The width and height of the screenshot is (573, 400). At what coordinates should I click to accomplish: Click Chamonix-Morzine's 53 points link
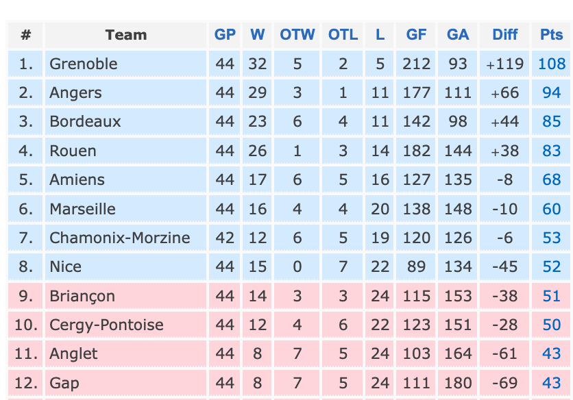552,238
